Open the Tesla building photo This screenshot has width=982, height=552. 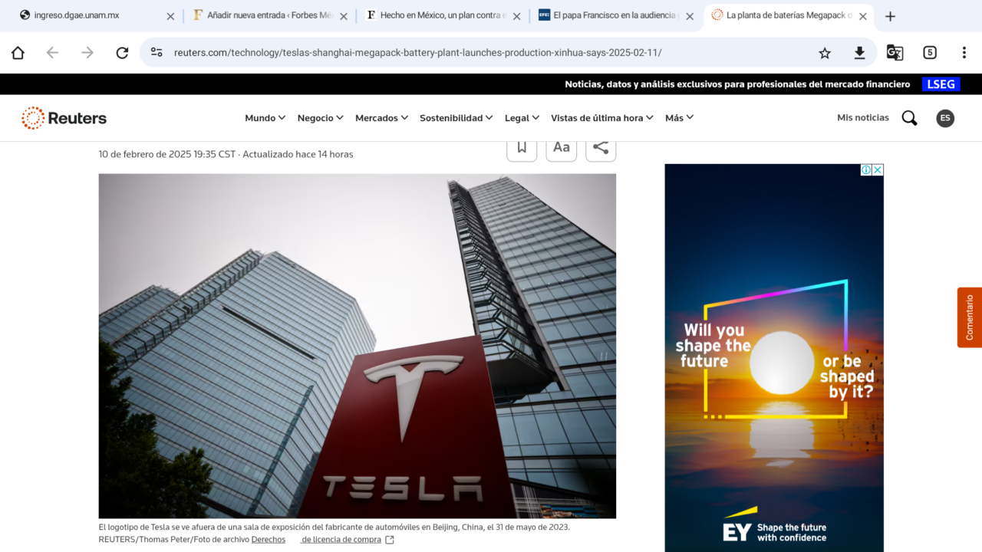click(x=358, y=346)
